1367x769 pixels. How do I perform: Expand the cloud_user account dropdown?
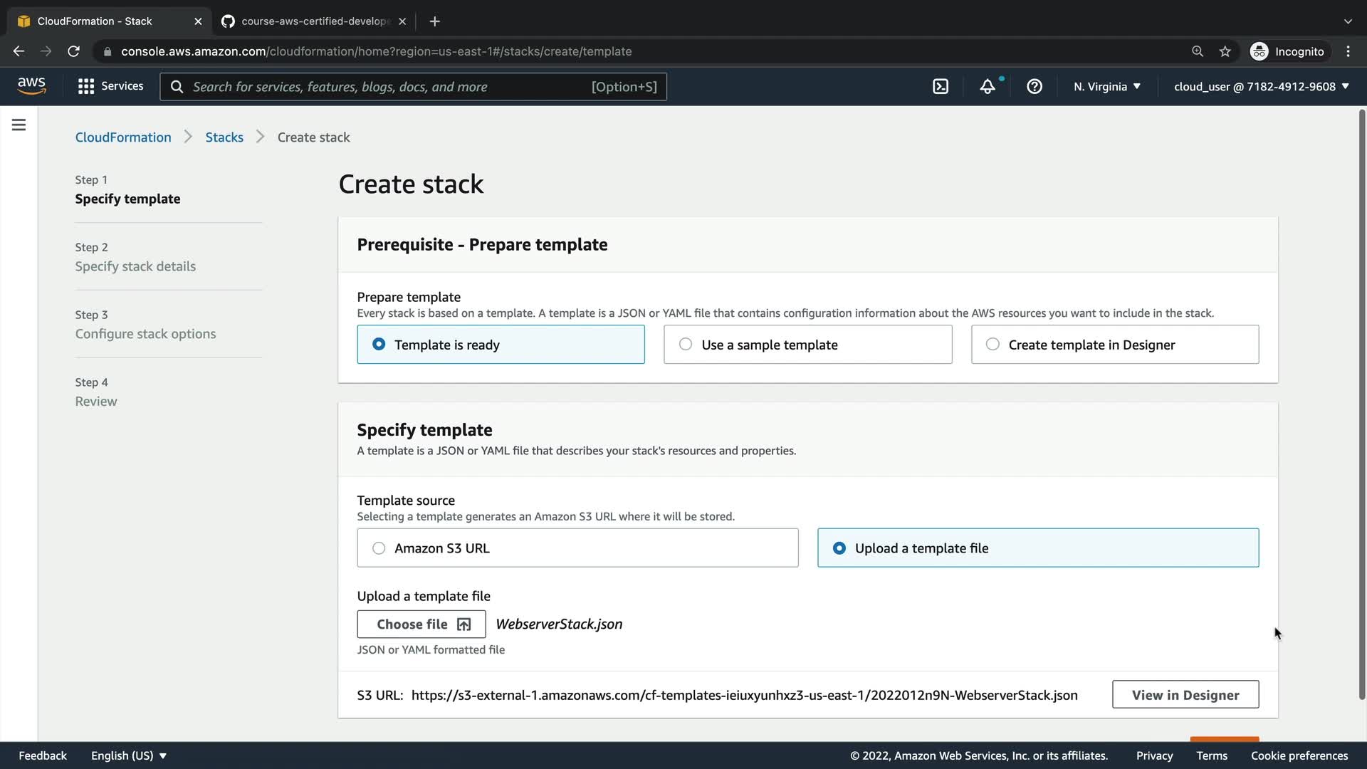(x=1261, y=86)
